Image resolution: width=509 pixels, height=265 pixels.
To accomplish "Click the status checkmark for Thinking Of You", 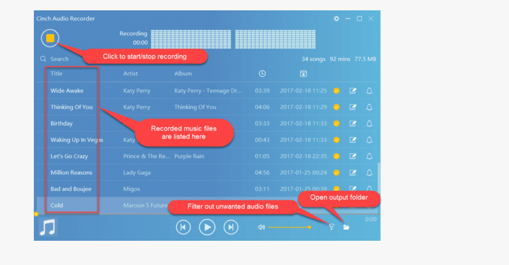I will point(337,107).
